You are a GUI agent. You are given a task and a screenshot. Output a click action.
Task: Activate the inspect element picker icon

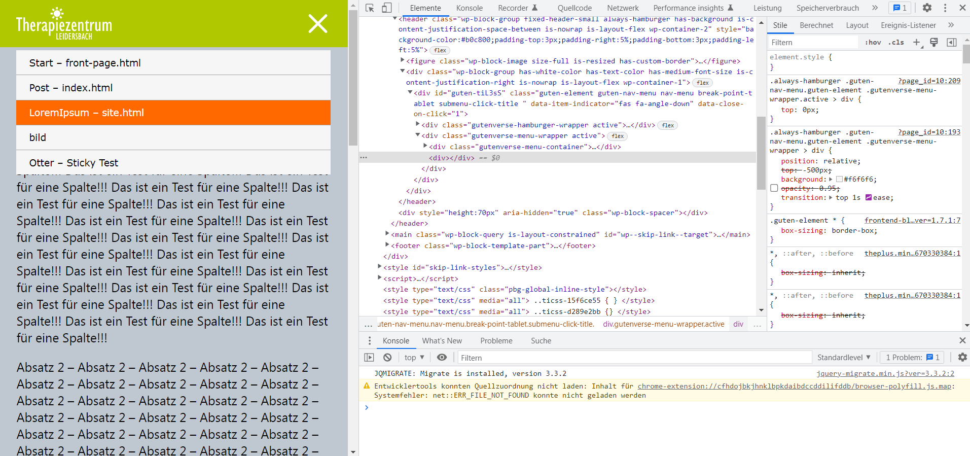[370, 8]
